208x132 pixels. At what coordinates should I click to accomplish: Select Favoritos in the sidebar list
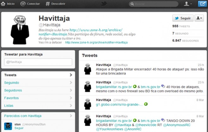tap(11, 98)
